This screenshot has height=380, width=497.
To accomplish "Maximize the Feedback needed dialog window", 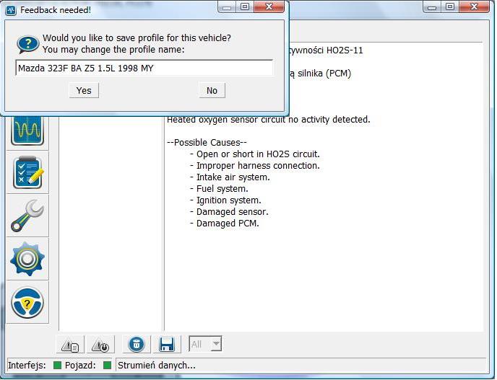I will pyautogui.click(x=246, y=8).
